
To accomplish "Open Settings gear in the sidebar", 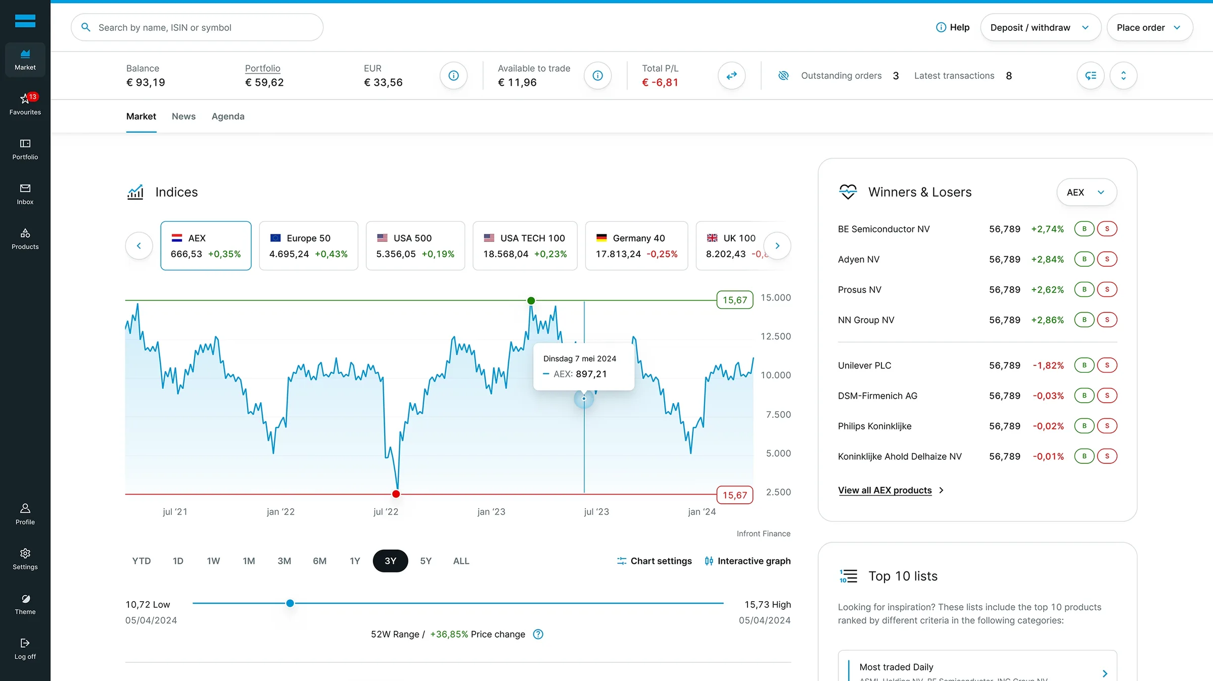I will 25,559.
